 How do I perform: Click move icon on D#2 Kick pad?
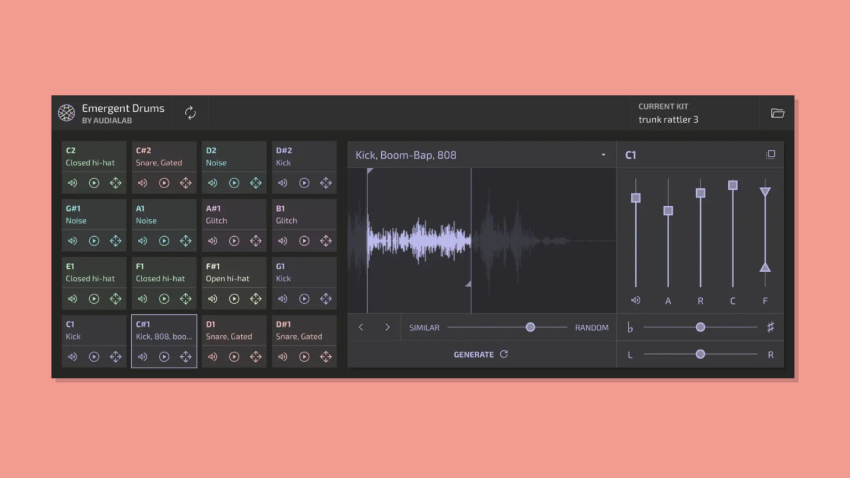point(326,183)
